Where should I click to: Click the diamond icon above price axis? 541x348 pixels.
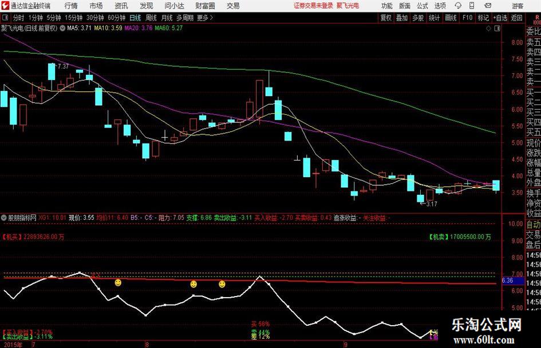pyautogui.click(x=488, y=28)
